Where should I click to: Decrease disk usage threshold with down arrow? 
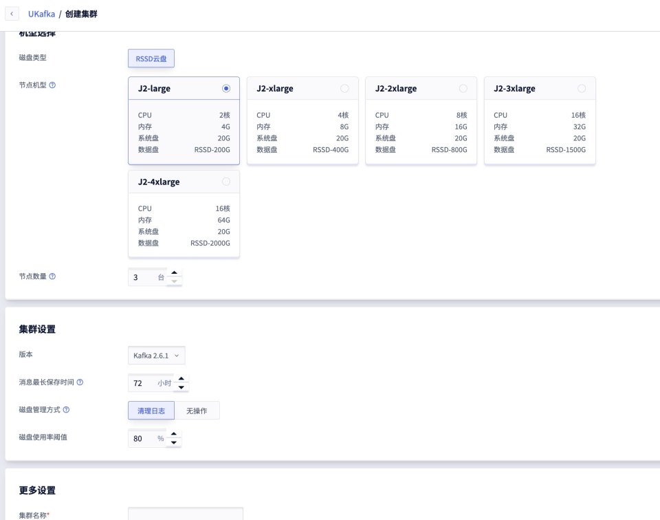pyautogui.click(x=174, y=443)
